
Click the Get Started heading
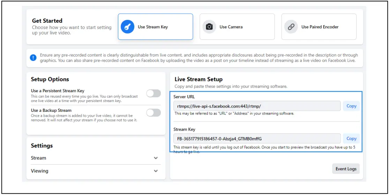click(x=47, y=21)
